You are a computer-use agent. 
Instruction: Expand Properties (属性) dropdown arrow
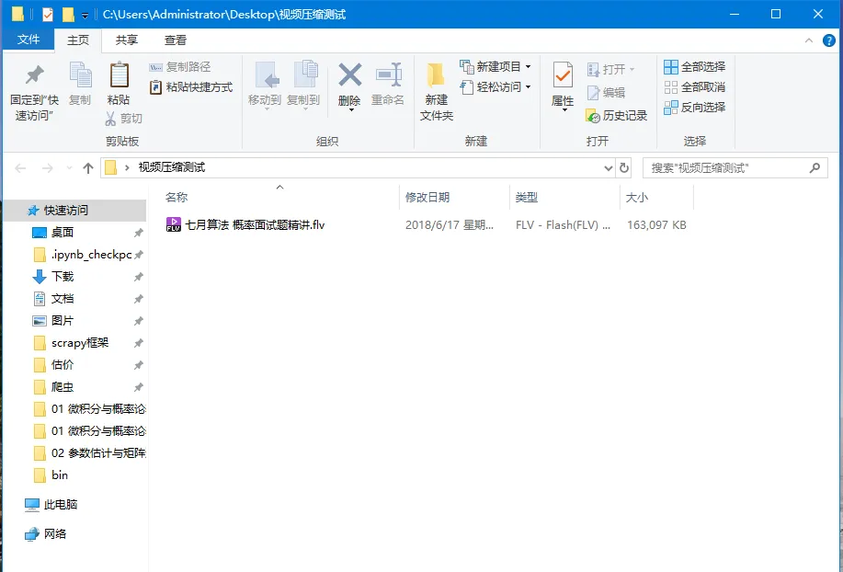(565, 110)
